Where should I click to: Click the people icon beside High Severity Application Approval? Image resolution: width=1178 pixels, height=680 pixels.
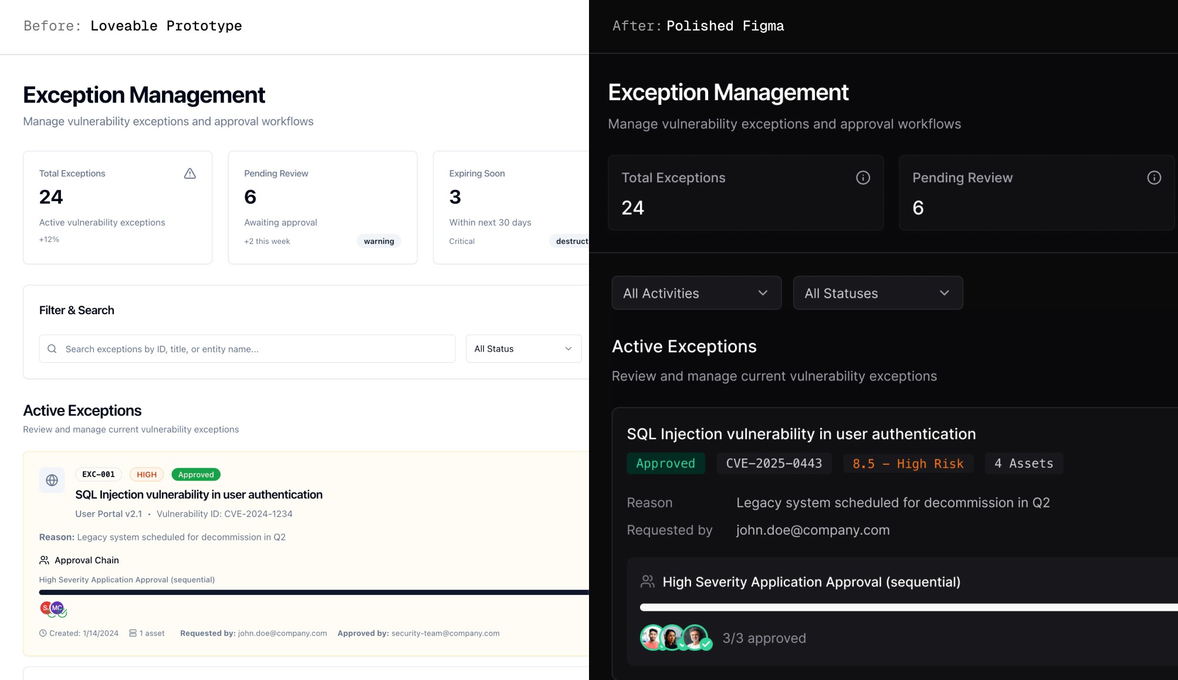[647, 582]
